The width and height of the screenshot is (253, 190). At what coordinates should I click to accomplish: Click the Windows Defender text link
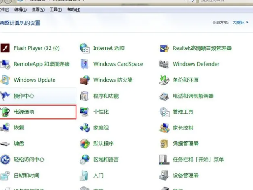[196, 64]
